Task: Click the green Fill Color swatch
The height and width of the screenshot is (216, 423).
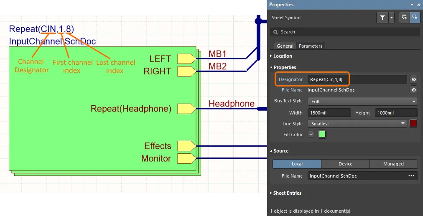Action: click(x=322, y=134)
